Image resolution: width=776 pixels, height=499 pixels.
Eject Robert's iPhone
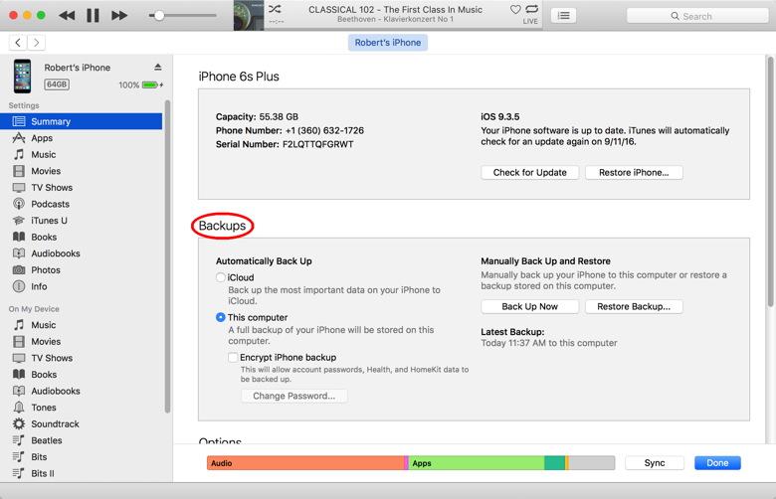point(158,67)
